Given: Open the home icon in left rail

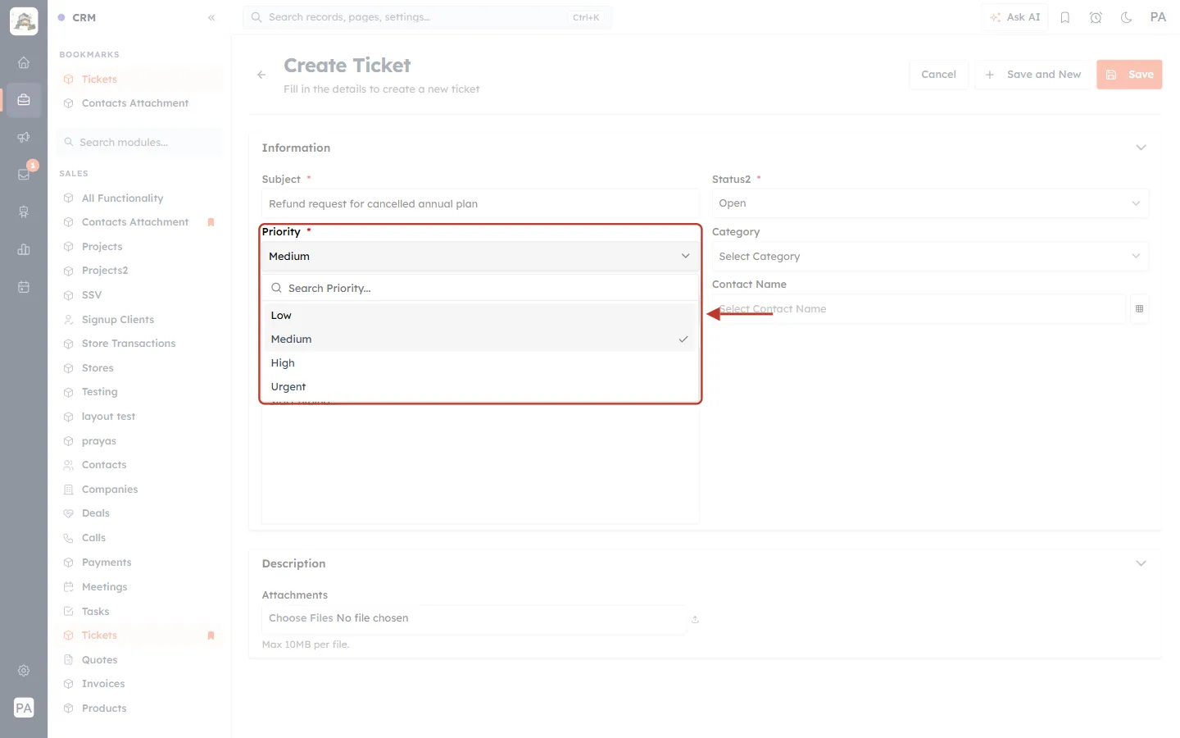Looking at the screenshot, I should pos(24,62).
